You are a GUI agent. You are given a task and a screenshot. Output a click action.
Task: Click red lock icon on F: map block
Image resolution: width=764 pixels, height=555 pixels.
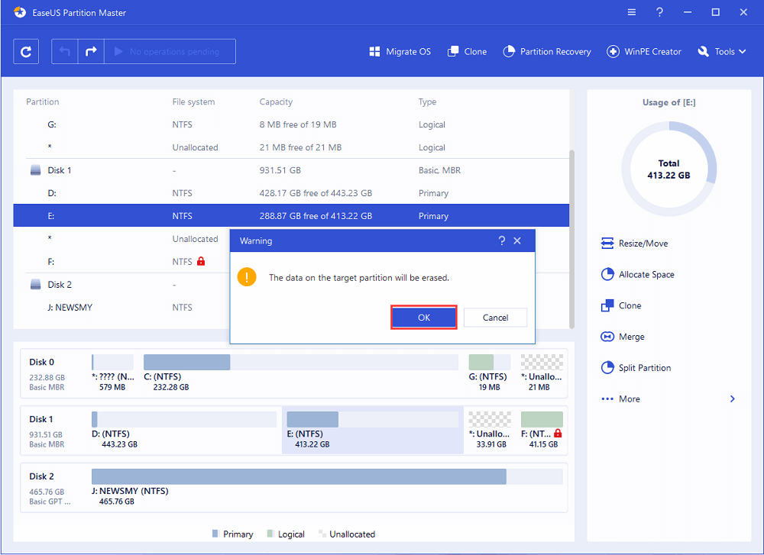pyautogui.click(x=558, y=434)
